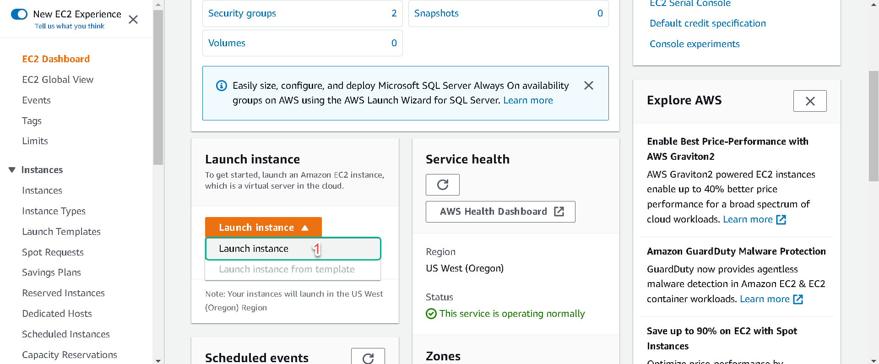Select Launch instance from template option

[293, 269]
